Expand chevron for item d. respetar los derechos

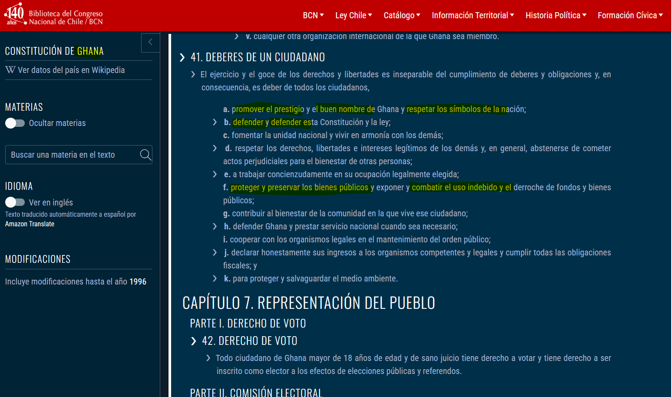215,148
